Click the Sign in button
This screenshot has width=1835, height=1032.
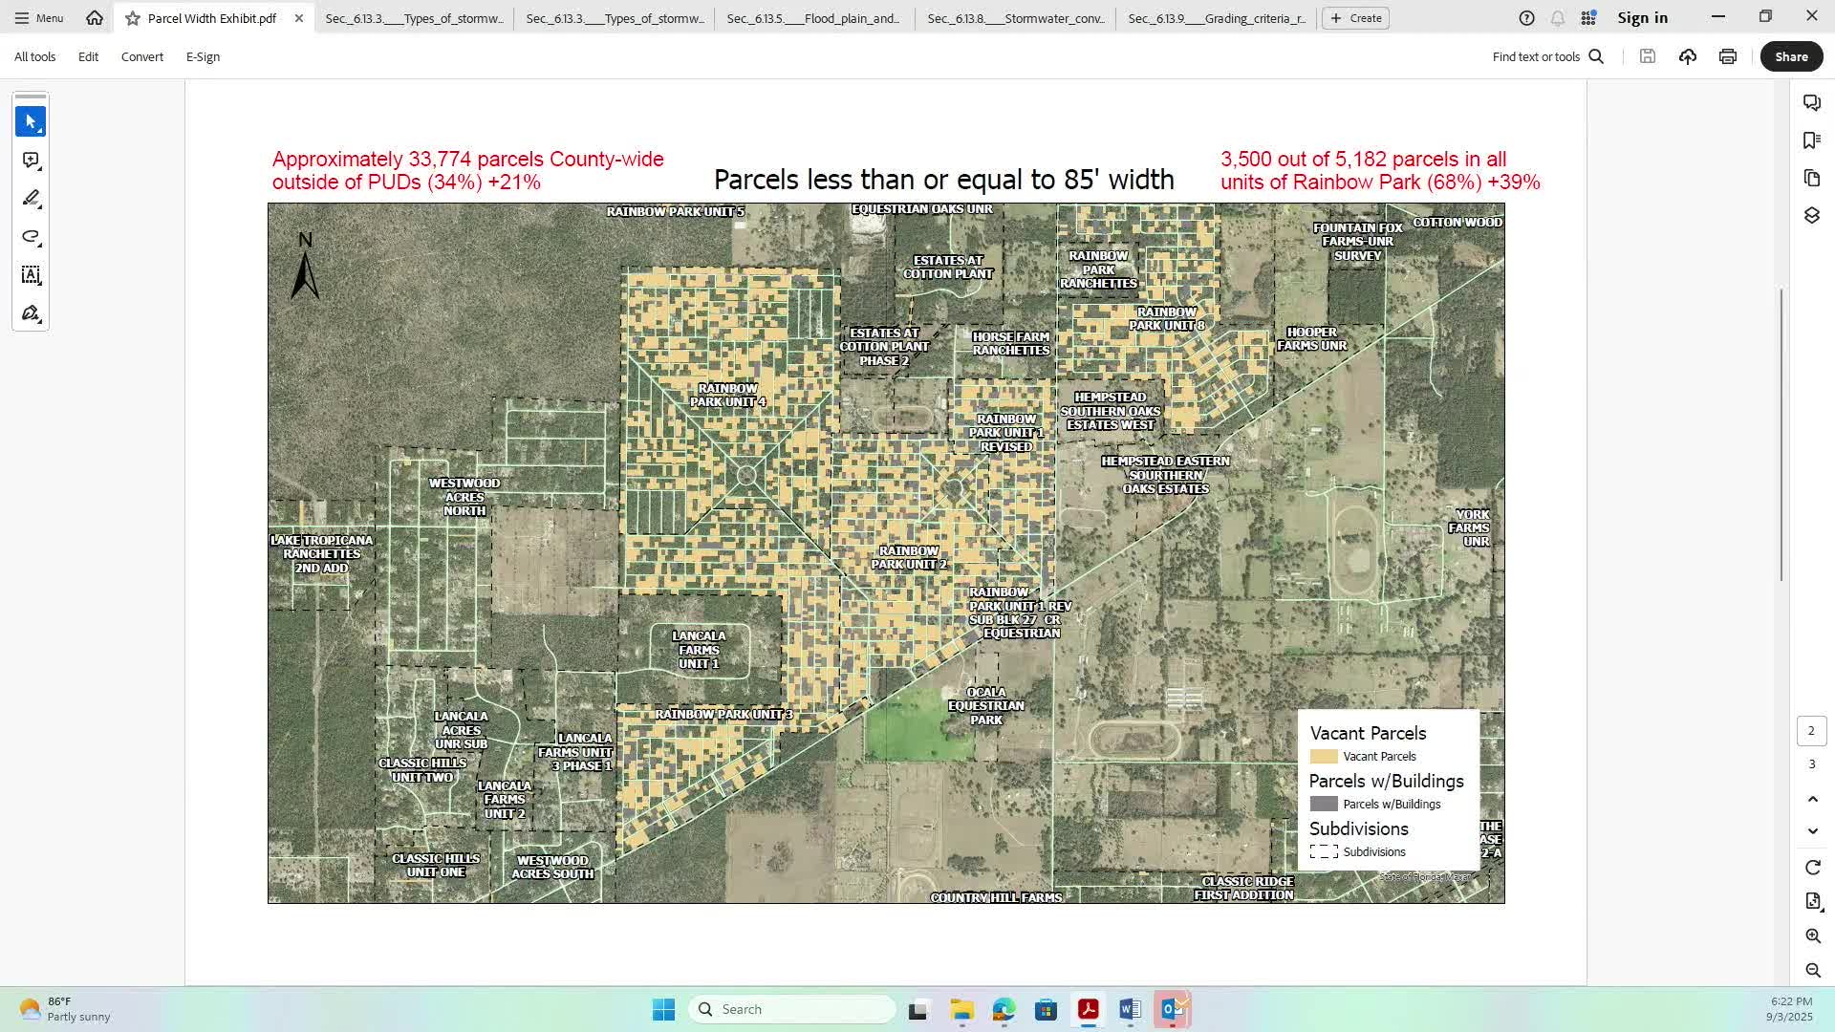(x=1642, y=18)
